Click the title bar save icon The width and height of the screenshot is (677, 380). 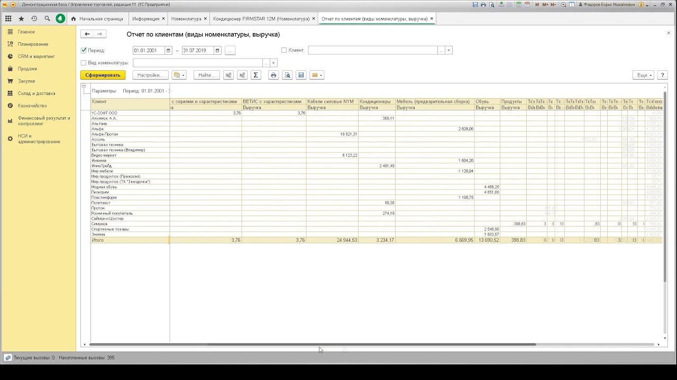(475, 5)
